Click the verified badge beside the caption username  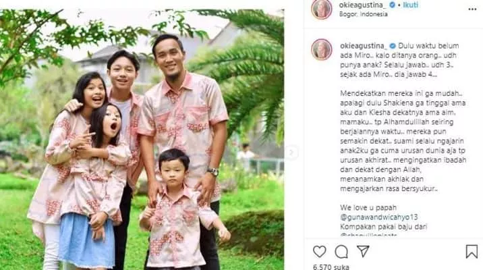(393, 46)
